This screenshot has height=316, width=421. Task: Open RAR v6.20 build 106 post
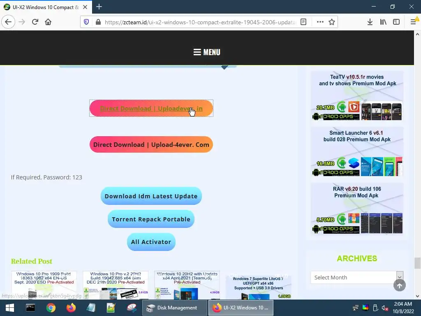[357, 208]
